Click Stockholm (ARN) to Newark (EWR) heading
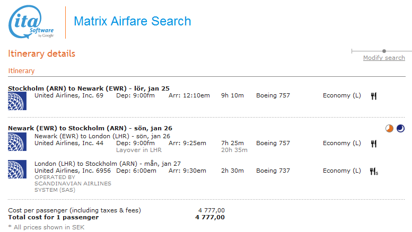Viewport: 412px width, 232px height. 89,88
